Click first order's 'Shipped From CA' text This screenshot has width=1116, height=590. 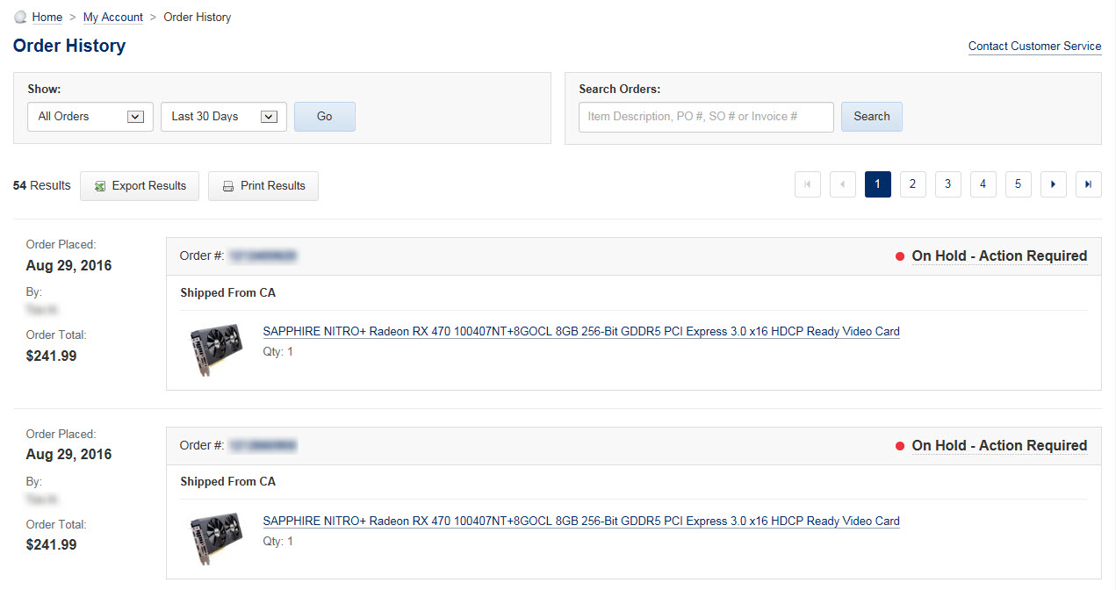228,292
